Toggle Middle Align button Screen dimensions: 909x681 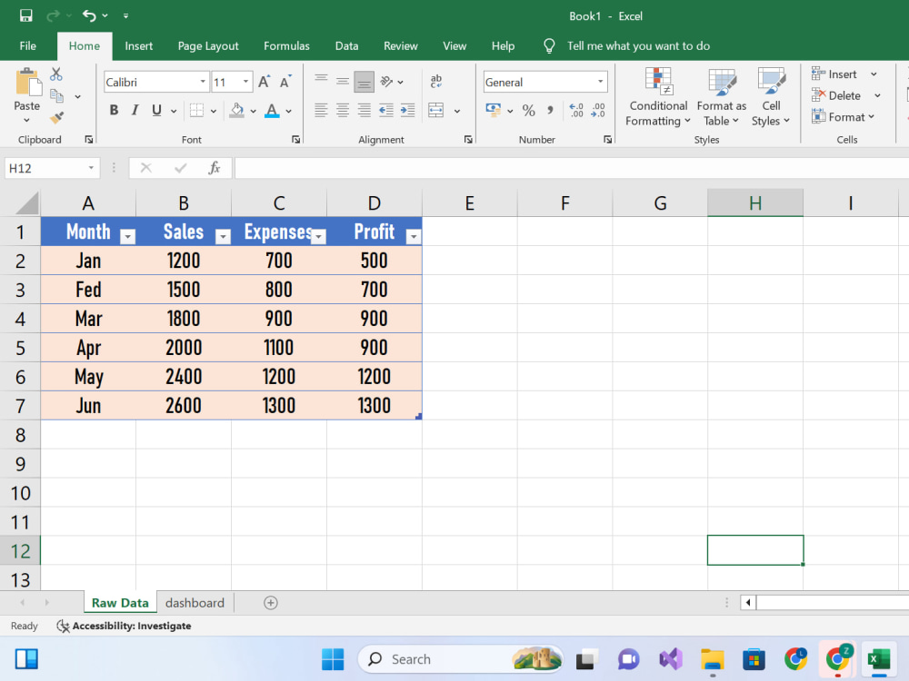pos(343,82)
